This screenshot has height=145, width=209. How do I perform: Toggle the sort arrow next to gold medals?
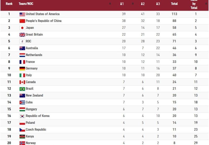pos(133,4)
